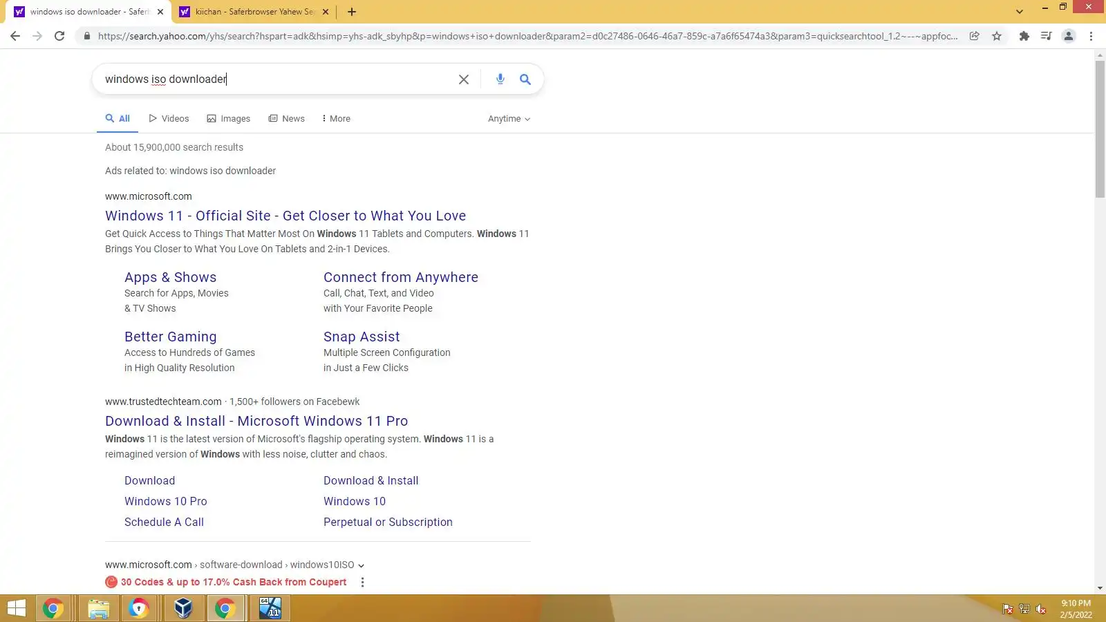Expand the tab search chevron in the title bar
The width and height of the screenshot is (1106, 622).
pyautogui.click(x=1020, y=12)
